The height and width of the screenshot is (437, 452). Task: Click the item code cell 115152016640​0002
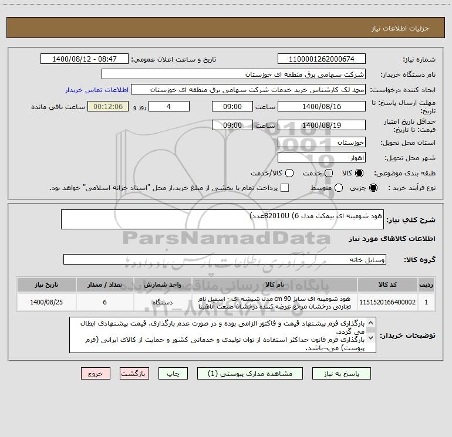(x=387, y=302)
